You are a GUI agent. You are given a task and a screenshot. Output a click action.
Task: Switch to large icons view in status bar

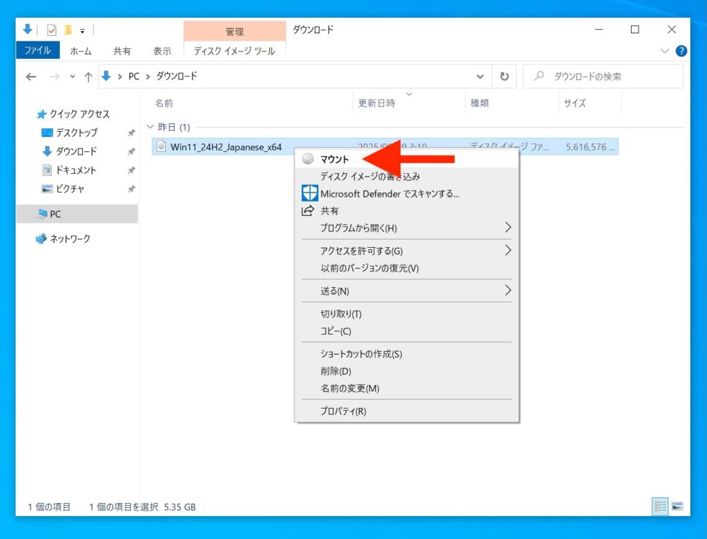pyautogui.click(x=677, y=507)
